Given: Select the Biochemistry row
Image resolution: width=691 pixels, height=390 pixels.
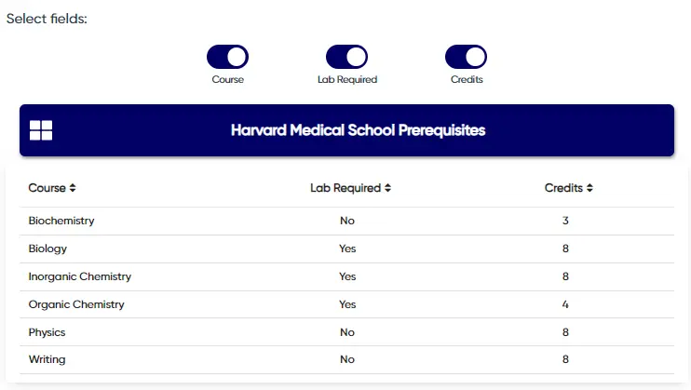Looking at the screenshot, I should 61,222.
